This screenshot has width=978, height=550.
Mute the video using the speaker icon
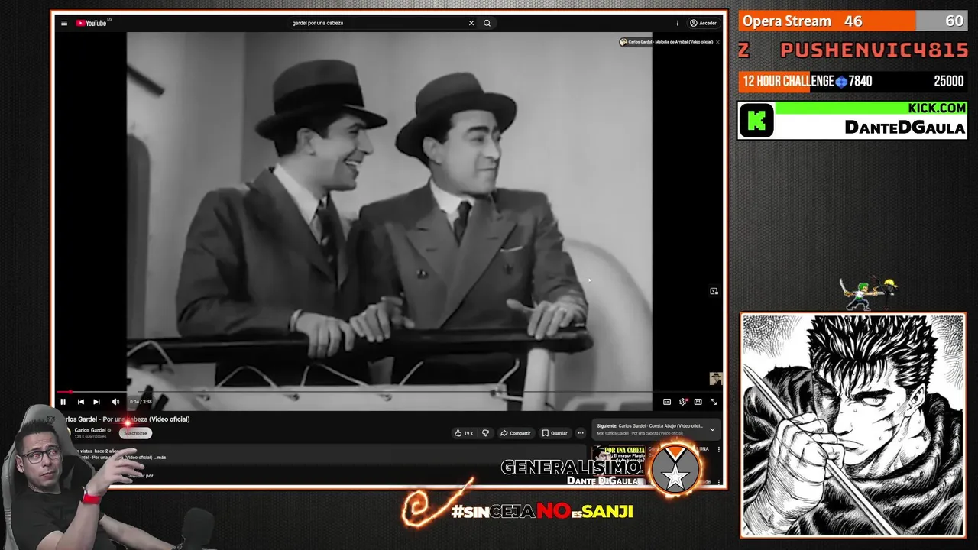click(x=115, y=402)
